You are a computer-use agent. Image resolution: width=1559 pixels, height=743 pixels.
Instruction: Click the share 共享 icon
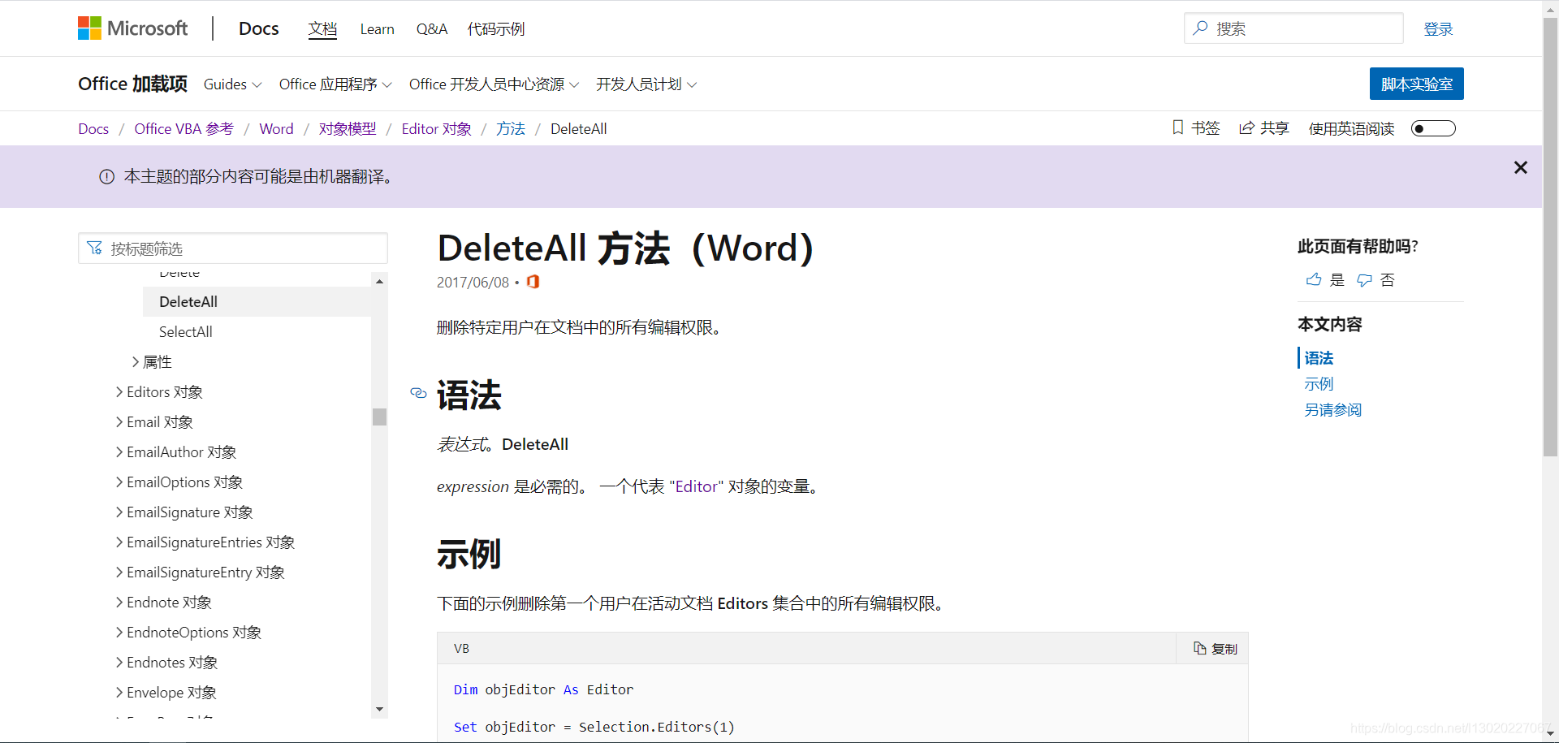[x=1246, y=128]
